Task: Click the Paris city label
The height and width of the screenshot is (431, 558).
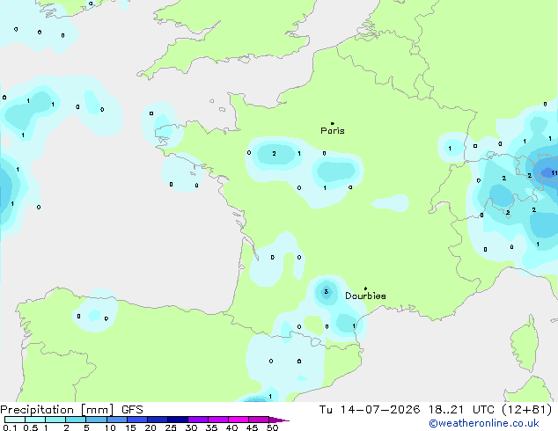Action: [x=333, y=131]
